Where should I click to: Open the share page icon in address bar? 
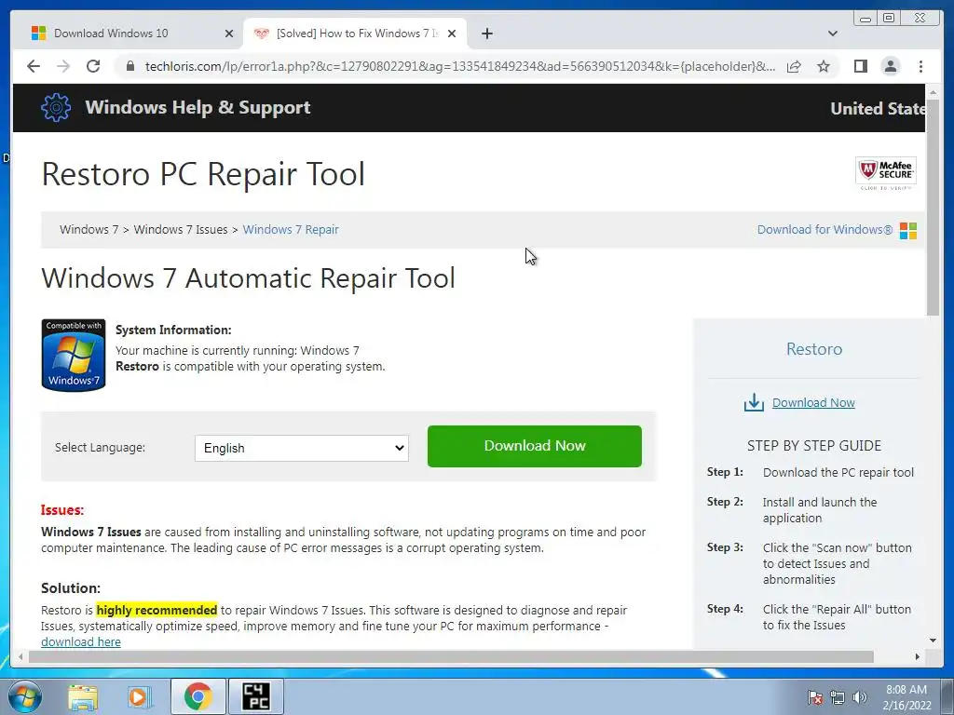click(x=794, y=66)
